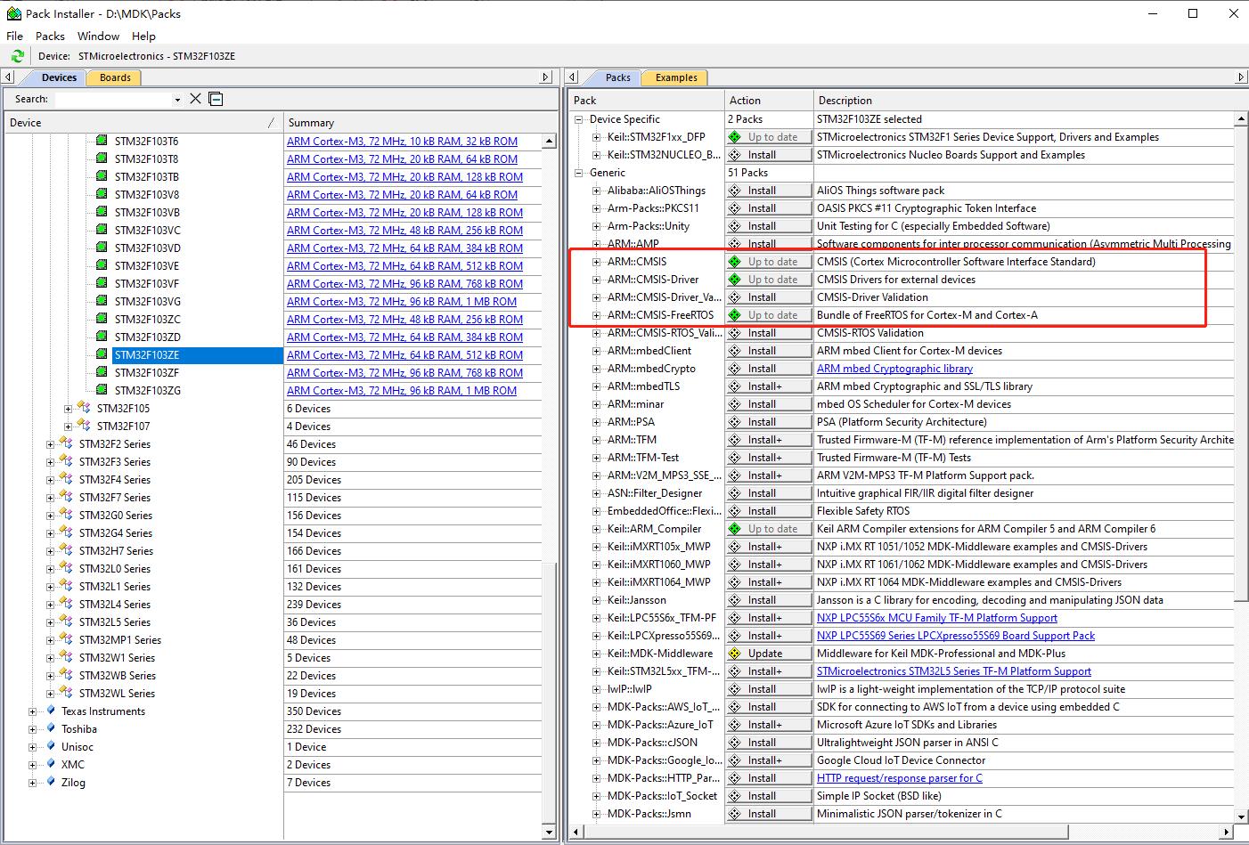Viewport: 1249px width, 845px height.
Task: Select the Devices tab
Action: (59, 77)
